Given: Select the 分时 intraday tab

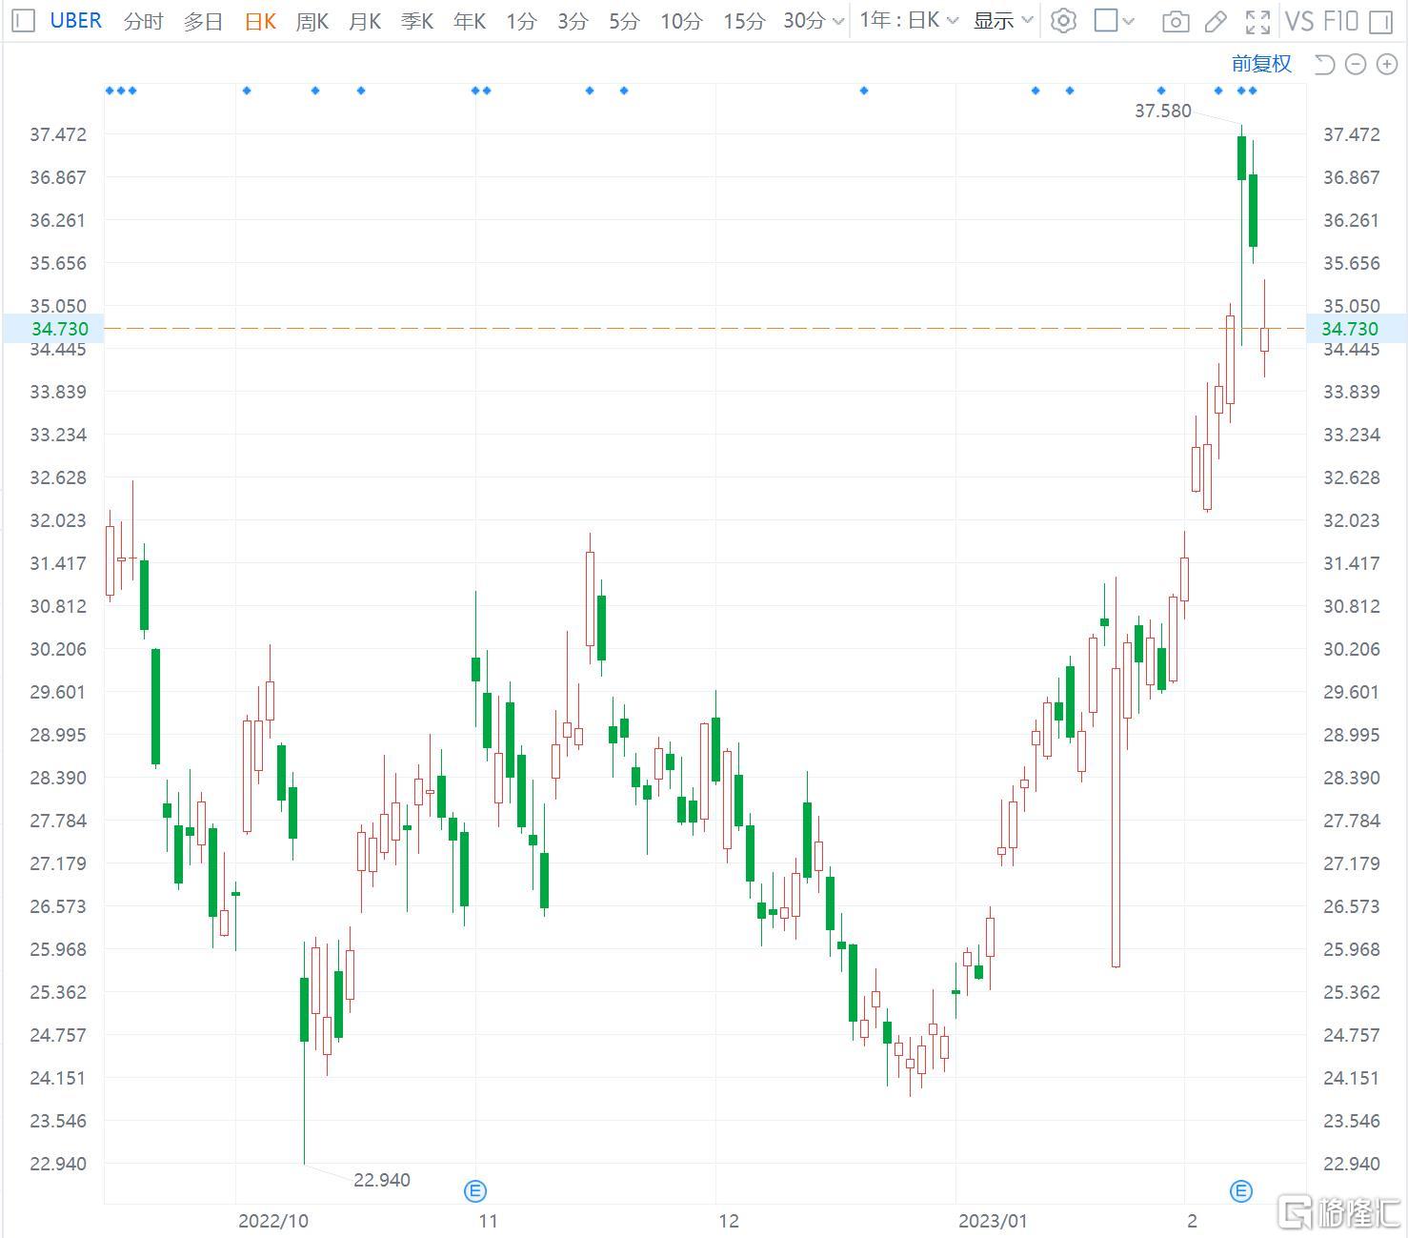Looking at the screenshot, I should (143, 21).
